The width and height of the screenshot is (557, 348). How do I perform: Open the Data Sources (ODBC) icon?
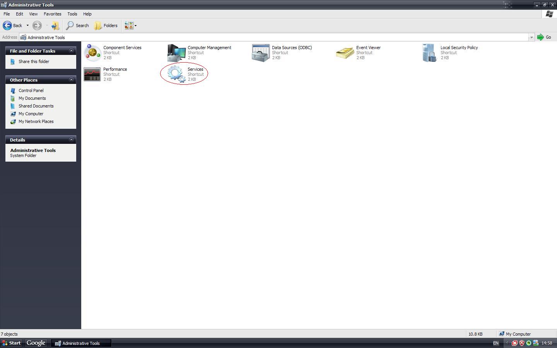tap(261, 53)
